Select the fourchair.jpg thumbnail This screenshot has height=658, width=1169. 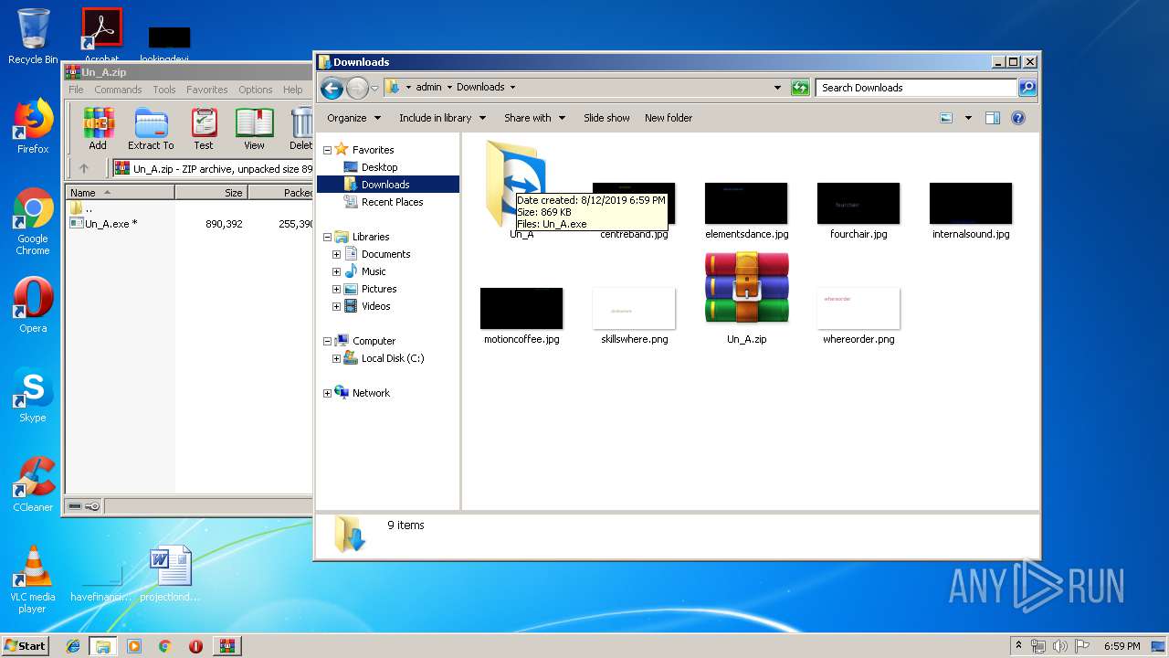[858, 204]
